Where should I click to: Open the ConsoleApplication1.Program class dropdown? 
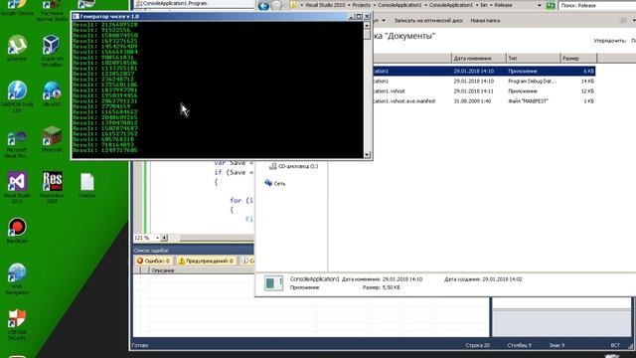195,4
